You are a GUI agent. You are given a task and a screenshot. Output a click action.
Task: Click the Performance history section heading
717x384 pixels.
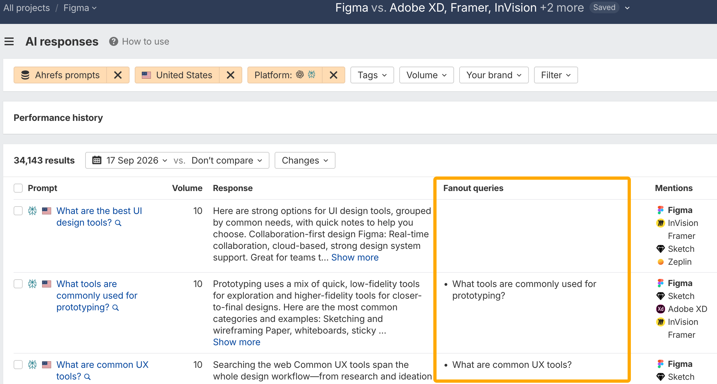pos(58,118)
